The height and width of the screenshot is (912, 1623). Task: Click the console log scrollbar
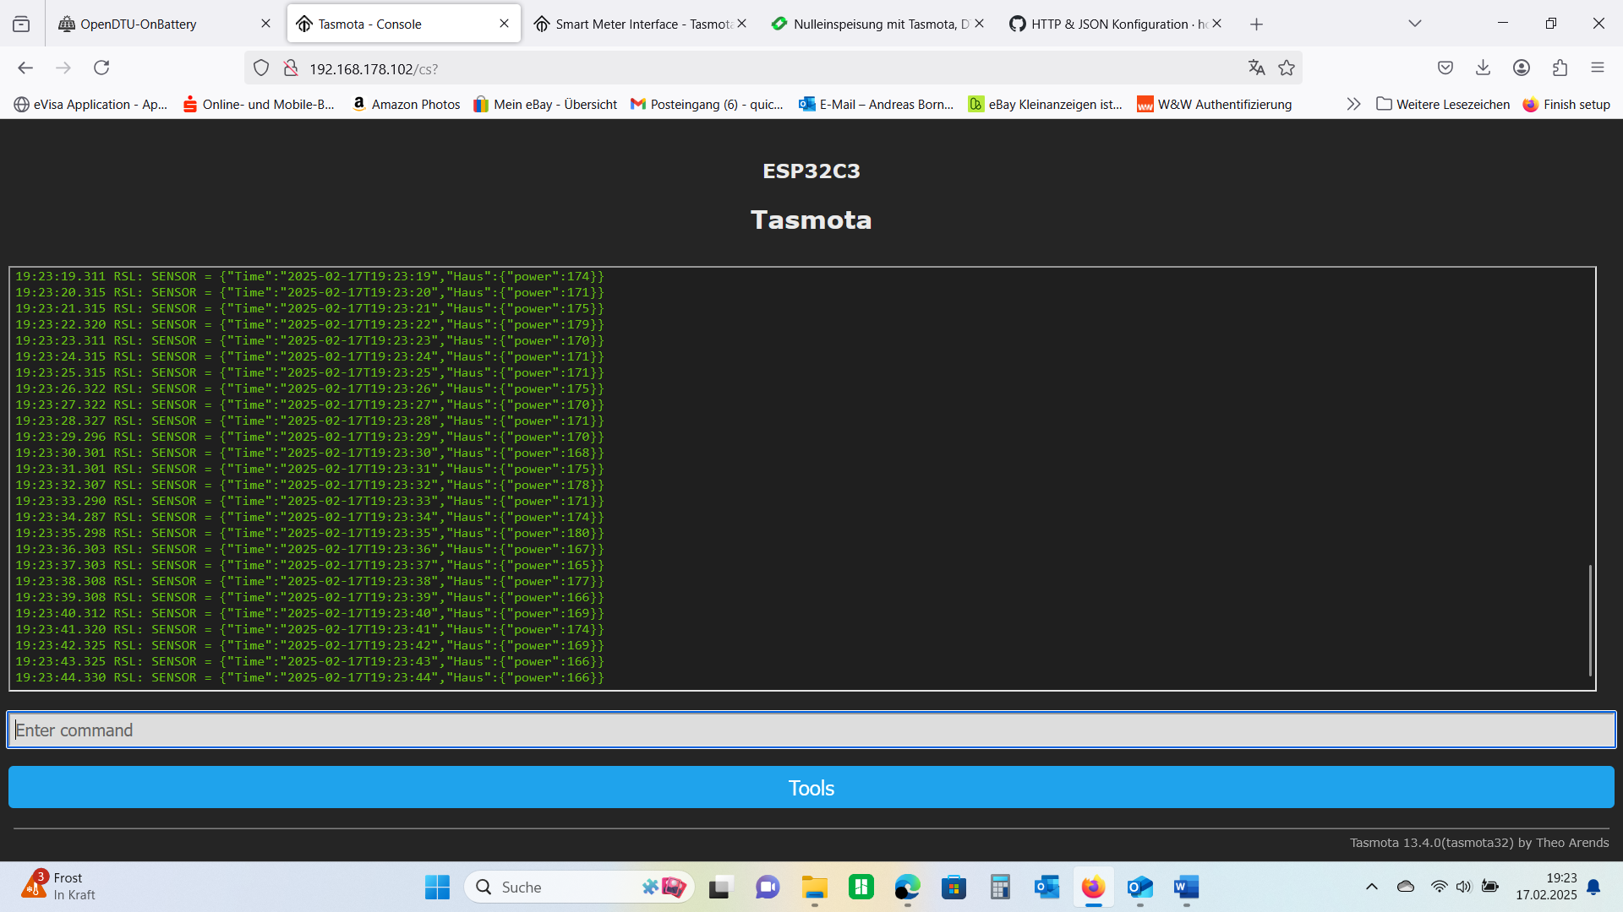[x=1590, y=619]
